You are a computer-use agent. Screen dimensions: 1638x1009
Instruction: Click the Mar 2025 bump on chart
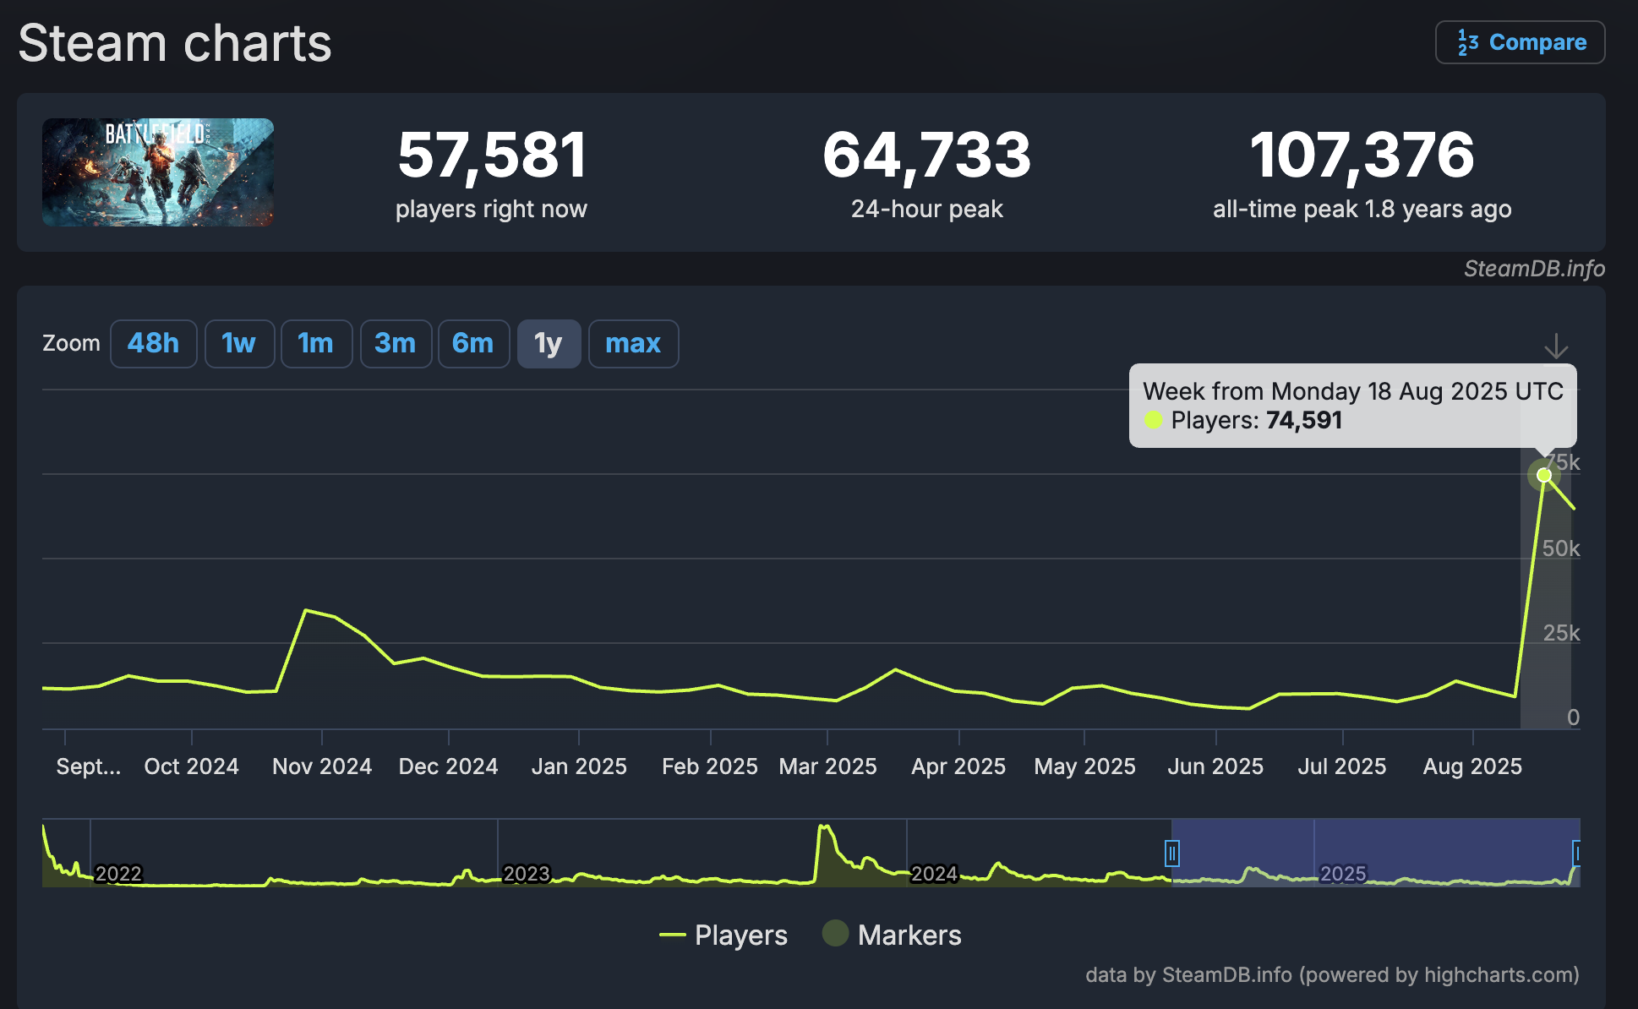coord(896,669)
